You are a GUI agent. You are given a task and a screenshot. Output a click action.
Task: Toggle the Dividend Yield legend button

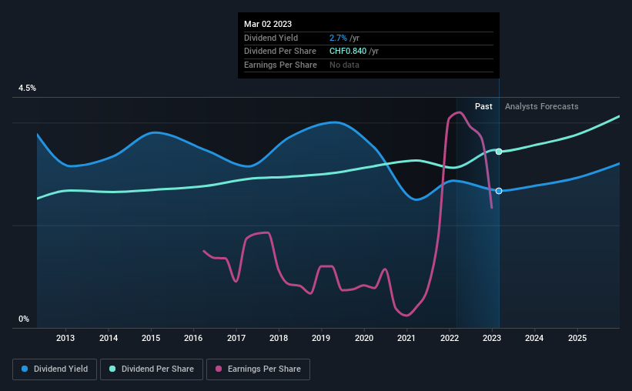55,369
